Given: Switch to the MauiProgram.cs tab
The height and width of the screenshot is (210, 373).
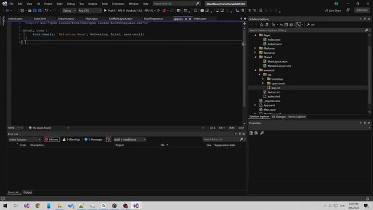Looking at the screenshot, I should click(x=153, y=19).
